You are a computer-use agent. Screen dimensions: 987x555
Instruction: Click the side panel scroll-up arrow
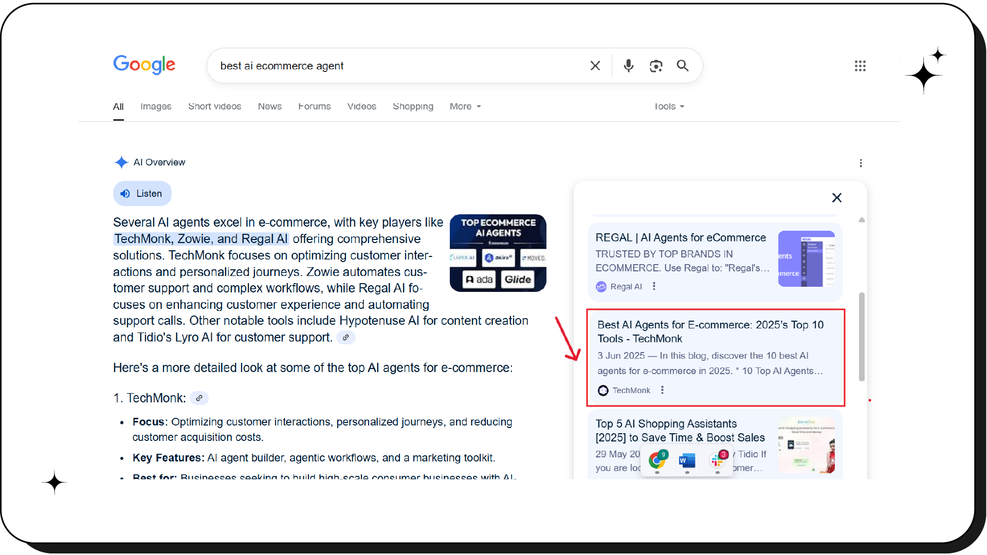click(862, 220)
